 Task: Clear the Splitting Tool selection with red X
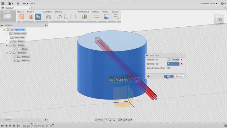tap(182, 64)
